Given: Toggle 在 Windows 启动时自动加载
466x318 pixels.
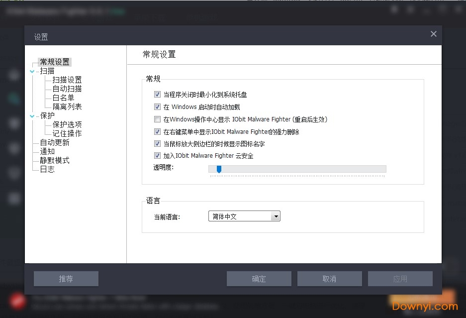Looking at the screenshot, I should [x=157, y=106].
